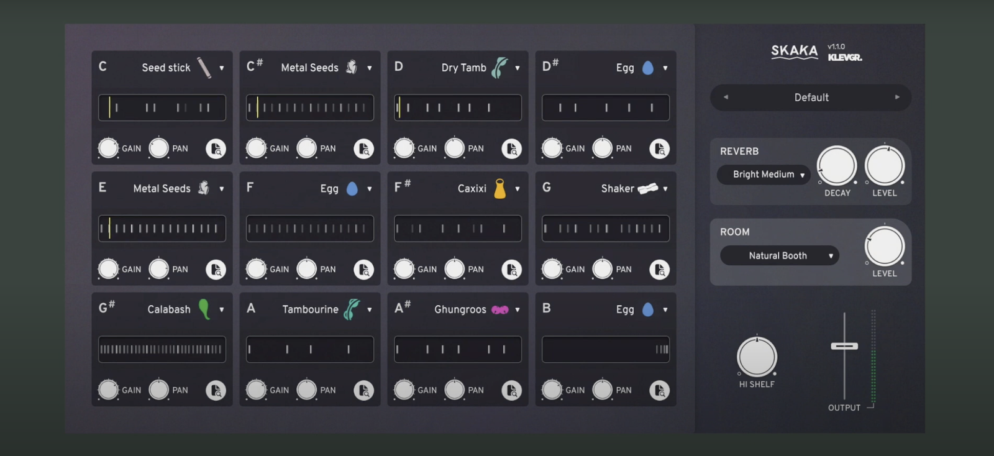
Task: Click the ROOM section heading
Action: [x=735, y=232]
